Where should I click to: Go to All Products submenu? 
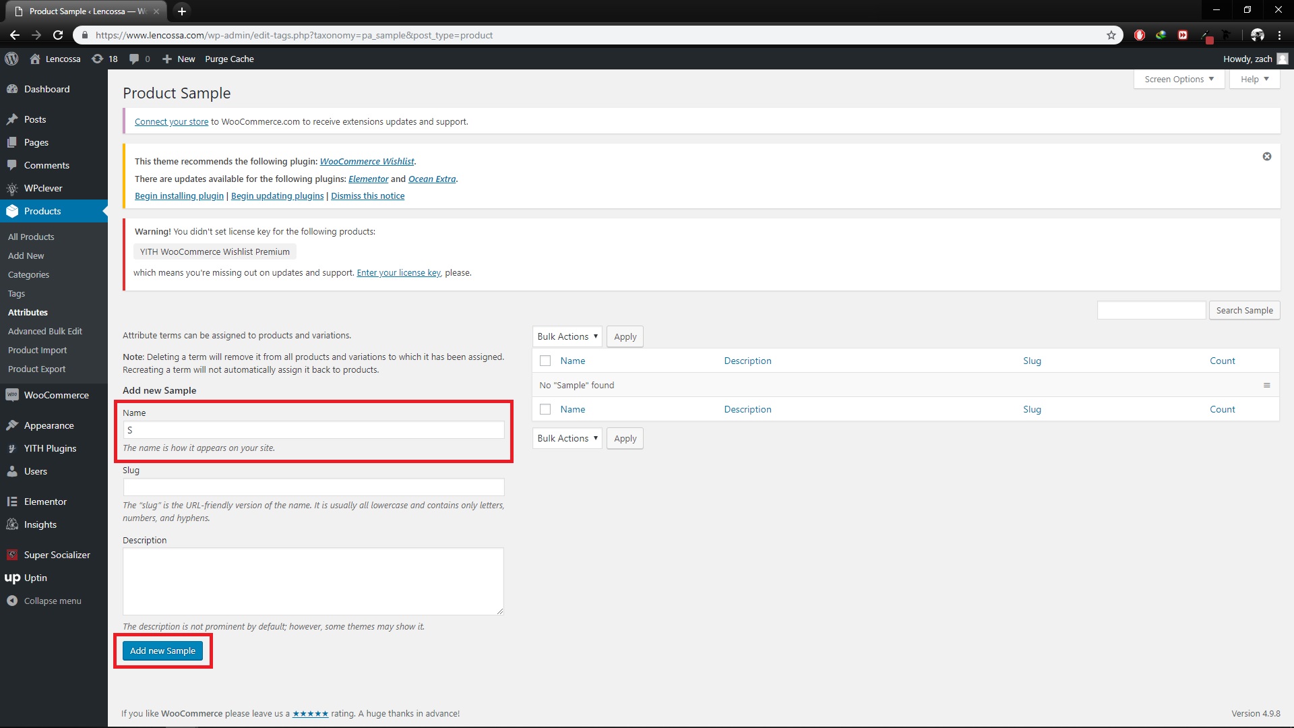(31, 237)
